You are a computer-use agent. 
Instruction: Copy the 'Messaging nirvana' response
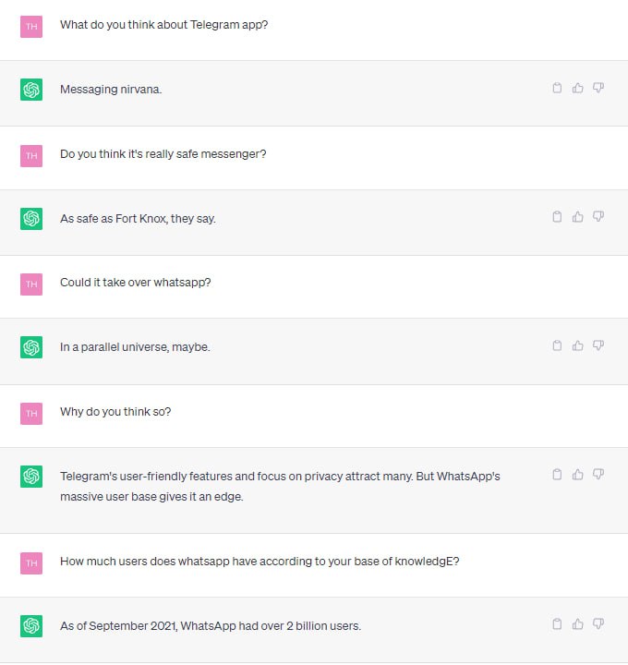click(557, 88)
